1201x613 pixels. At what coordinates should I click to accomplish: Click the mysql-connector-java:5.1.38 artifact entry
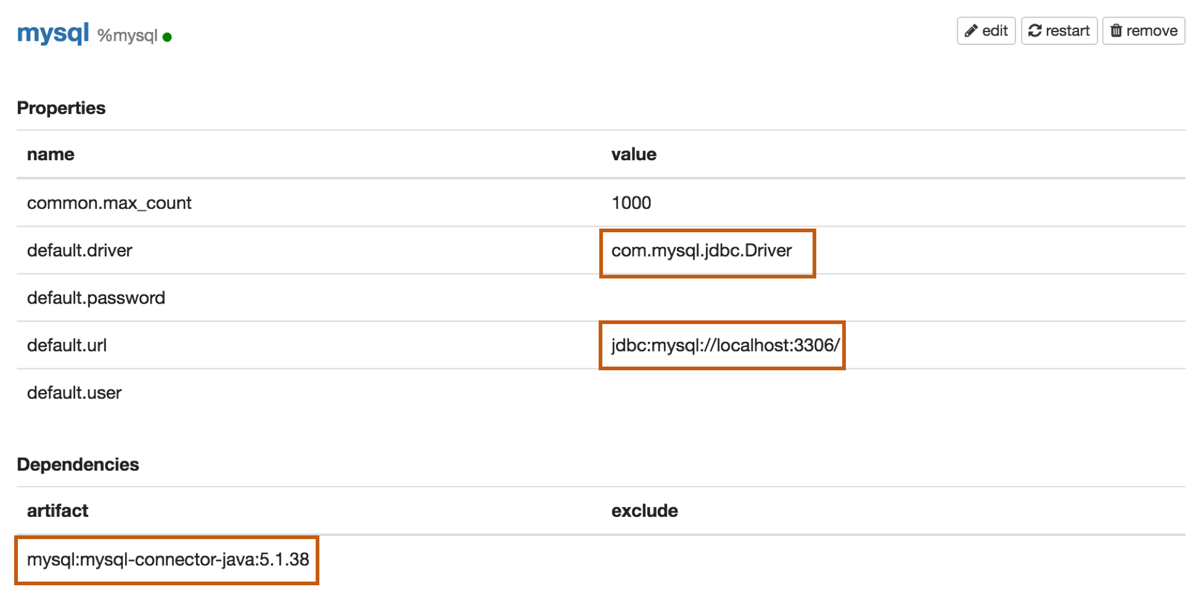pos(168,559)
